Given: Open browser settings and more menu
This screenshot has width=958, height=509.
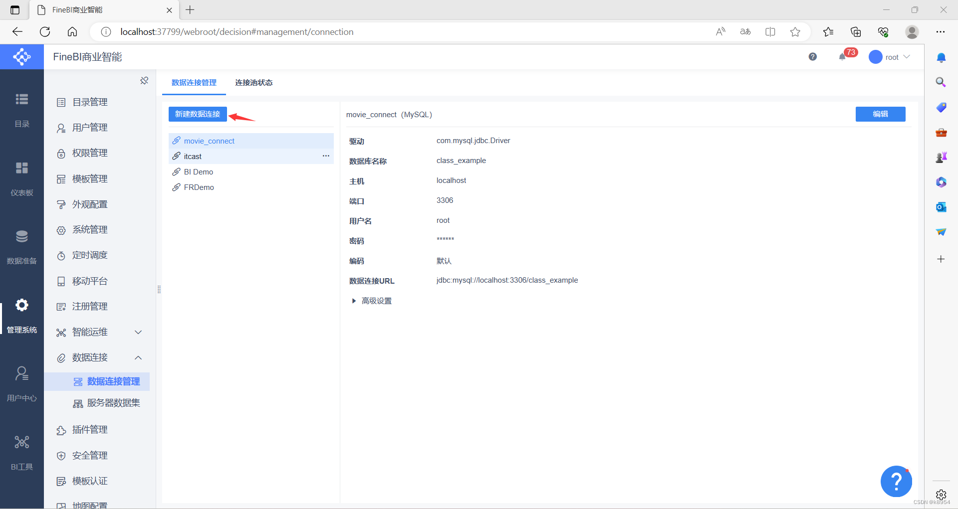Looking at the screenshot, I should [x=941, y=32].
